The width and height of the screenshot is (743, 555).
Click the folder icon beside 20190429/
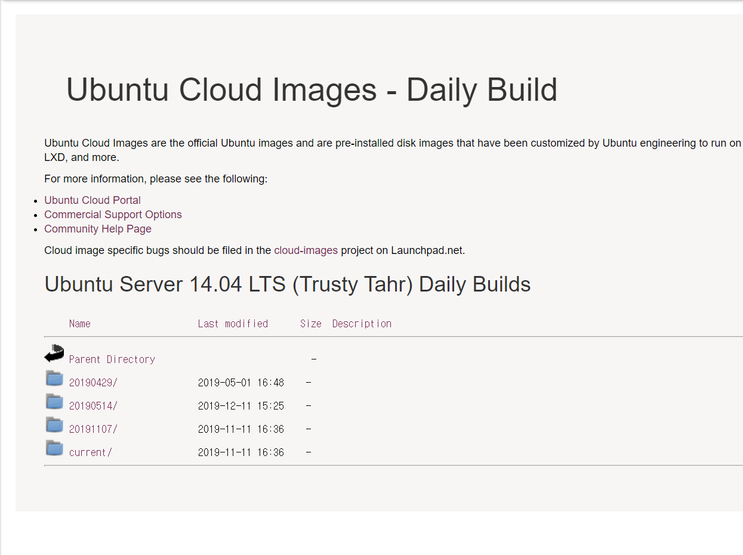click(54, 378)
